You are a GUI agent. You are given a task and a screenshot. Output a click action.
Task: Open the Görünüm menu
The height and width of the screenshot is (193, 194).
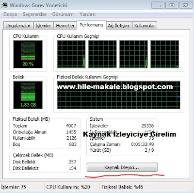[x=63, y=14]
